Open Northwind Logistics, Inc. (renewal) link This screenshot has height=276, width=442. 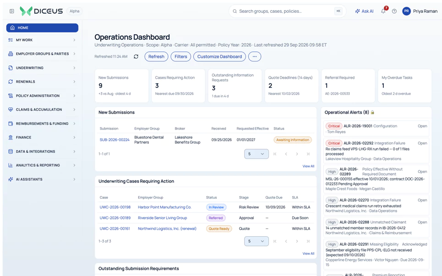tap(167, 229)
